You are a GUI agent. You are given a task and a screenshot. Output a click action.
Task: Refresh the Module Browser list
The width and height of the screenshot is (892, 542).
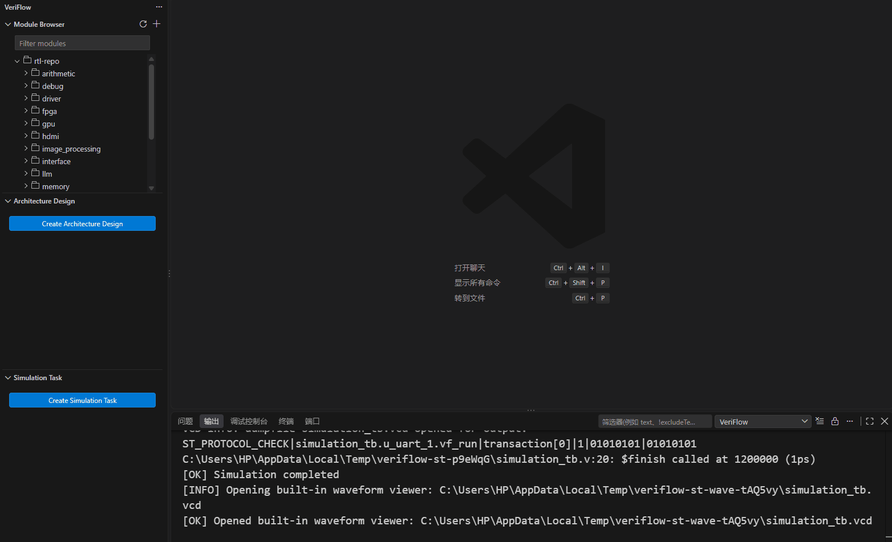point(143,24)
